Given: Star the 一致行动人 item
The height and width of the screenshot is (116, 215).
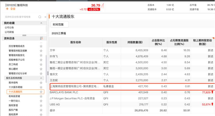Looking at the screenshot, I should click(41, 101).
